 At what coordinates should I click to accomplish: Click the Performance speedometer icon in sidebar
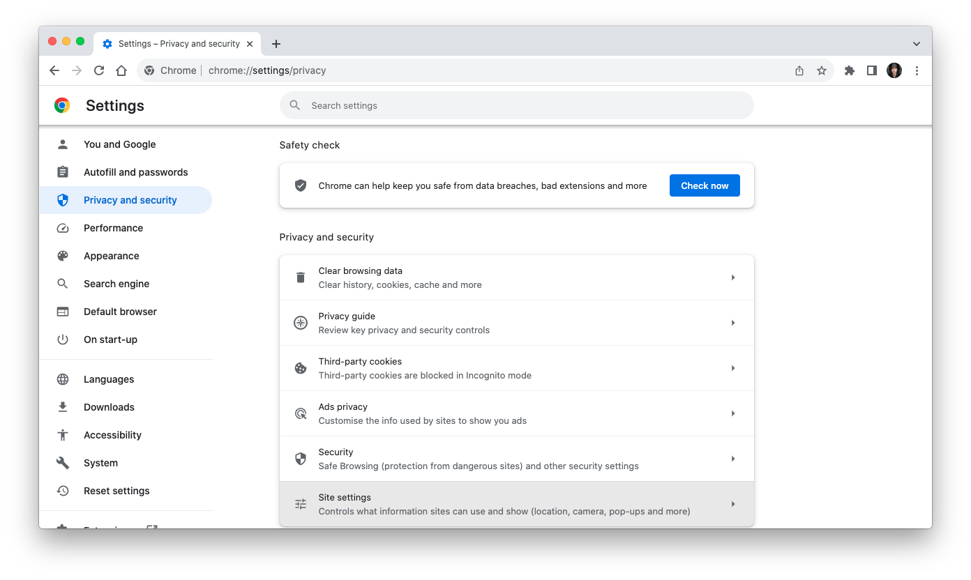[x=63, y=227]
